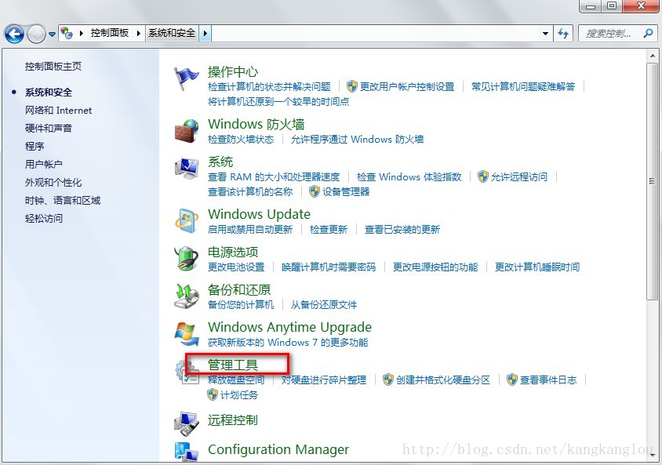Viewport: 662px width, 465px height.
Task: Open 设备管理器 link
Action: pos(346,192)
